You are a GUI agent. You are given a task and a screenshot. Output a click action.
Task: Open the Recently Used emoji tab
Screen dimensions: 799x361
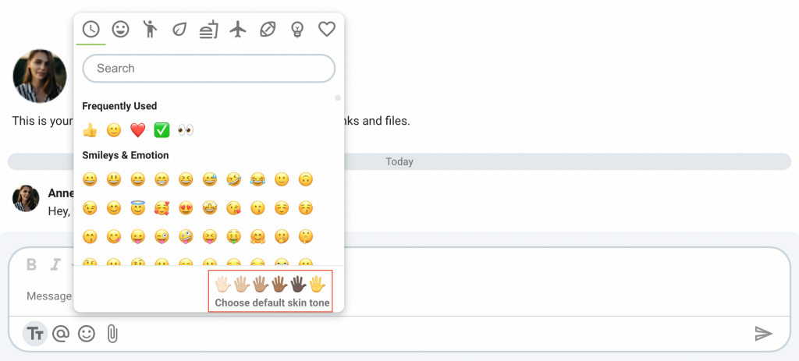click(x=91, y=29)
